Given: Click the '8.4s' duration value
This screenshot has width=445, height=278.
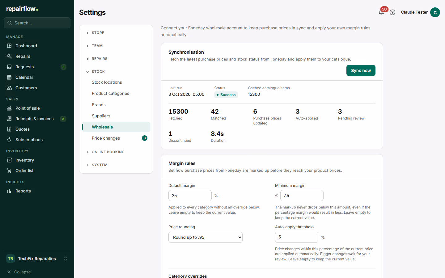Looking at the screenshot, I should (x=217, y=134).
